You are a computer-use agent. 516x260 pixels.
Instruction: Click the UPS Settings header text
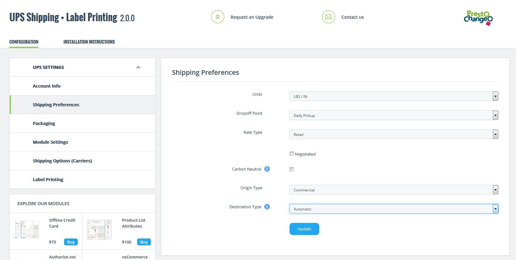tap(48, 67)
